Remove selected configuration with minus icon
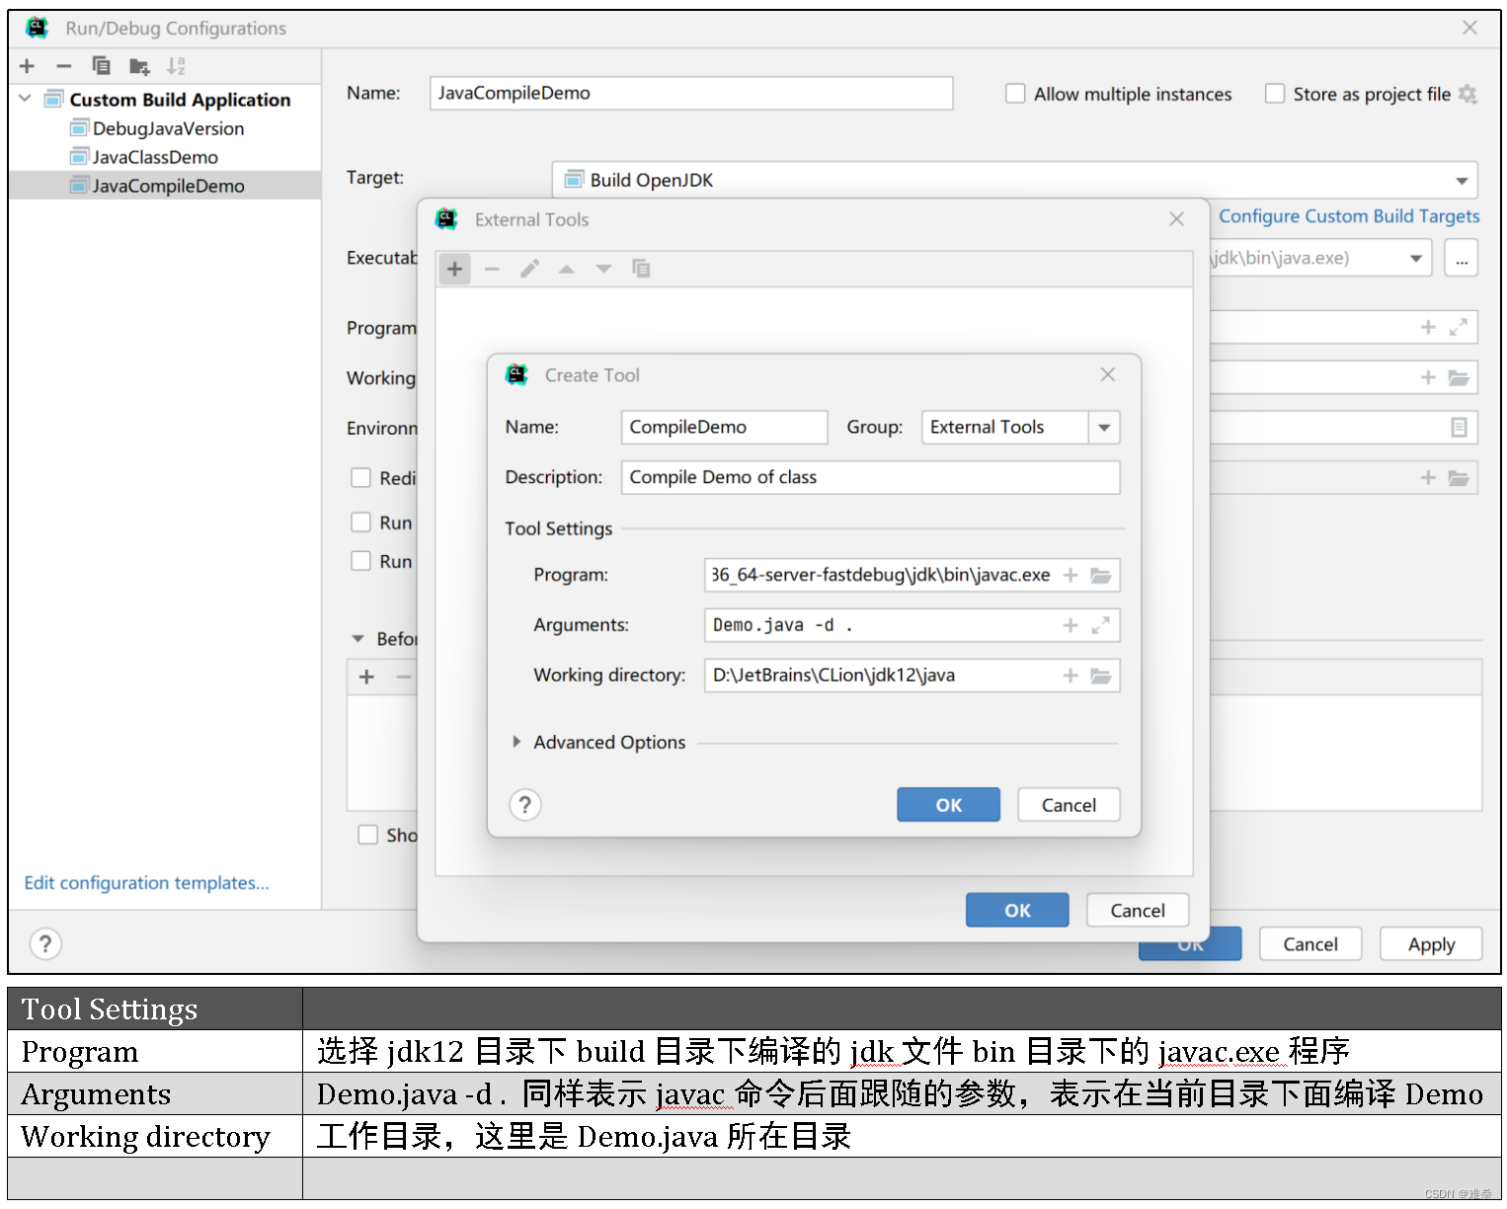This screenshot has height=1209, width=1507. point(64,66)
